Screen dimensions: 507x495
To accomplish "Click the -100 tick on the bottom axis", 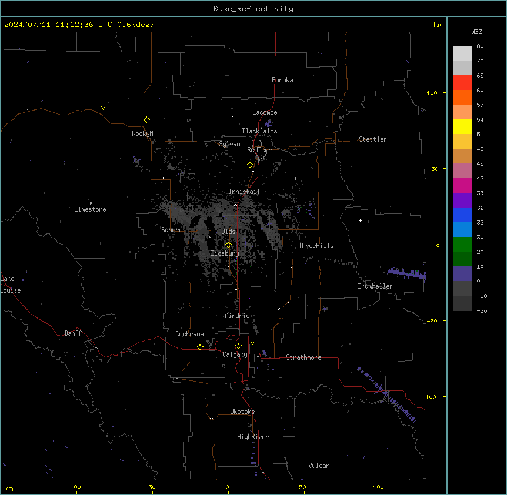I will (x=74, y=487).
